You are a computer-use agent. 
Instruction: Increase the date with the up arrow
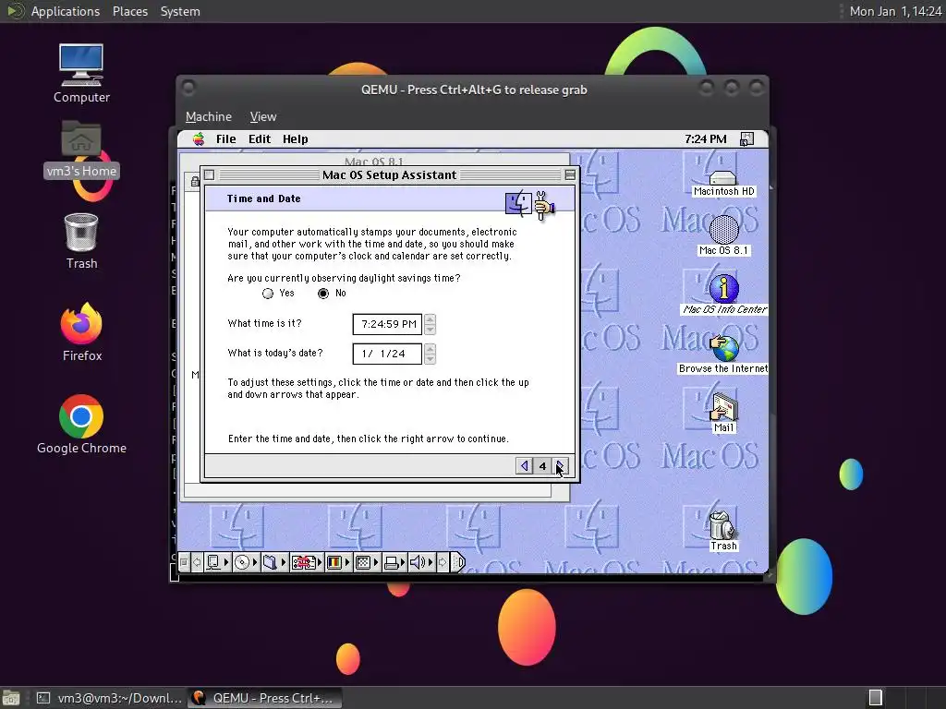430,349
